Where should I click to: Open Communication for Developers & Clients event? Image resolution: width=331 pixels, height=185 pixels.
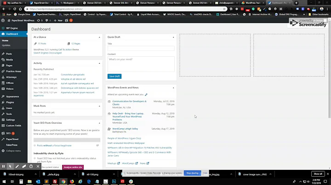tap(129, 103)
